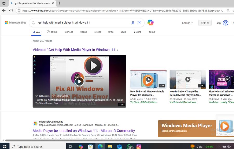Open How to Fix All Windows Media Player Issue title
Image resolution: width=234 pixels, height=149 pixels.
(79, 100)
